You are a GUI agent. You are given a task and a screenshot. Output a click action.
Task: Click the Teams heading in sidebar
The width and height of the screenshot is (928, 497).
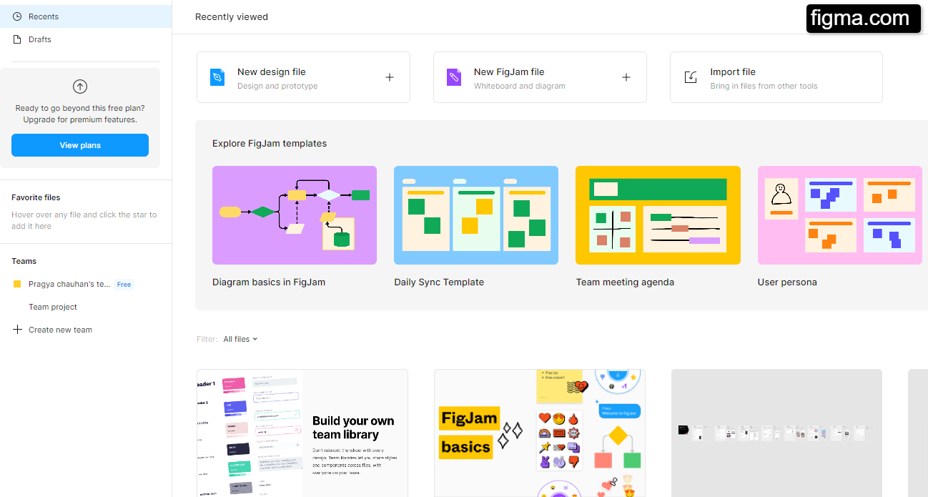click(x=24, y=261)
